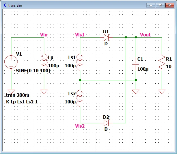Screen dimensions: 177x154
Task: Click the Vls2 net label
Action: [x=80, y=126]
